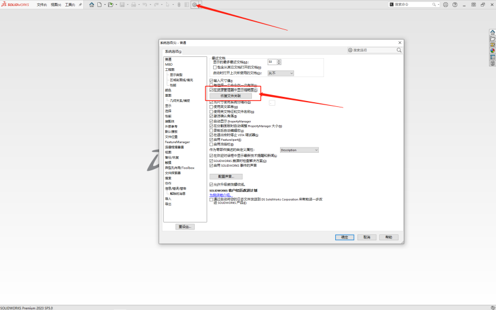This screenshot has height=310, width=496.
Task: Confirm with the 确定 button
Action: pyautogui.click(x=345, y=237)
